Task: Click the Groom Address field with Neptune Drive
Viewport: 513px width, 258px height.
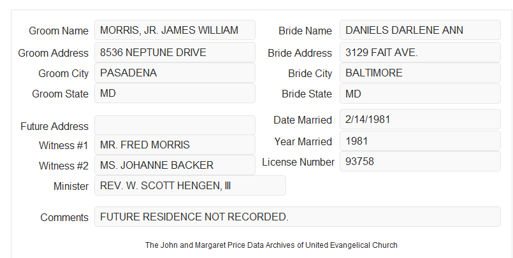Action: (x=175, y=52)
